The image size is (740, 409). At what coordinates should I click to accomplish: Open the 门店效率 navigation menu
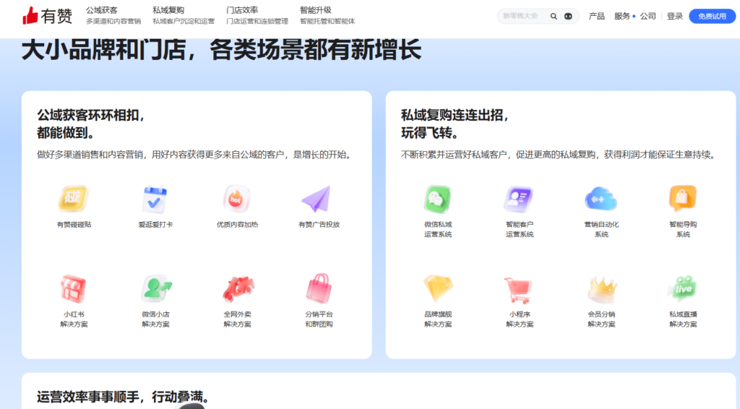point(242,10)
